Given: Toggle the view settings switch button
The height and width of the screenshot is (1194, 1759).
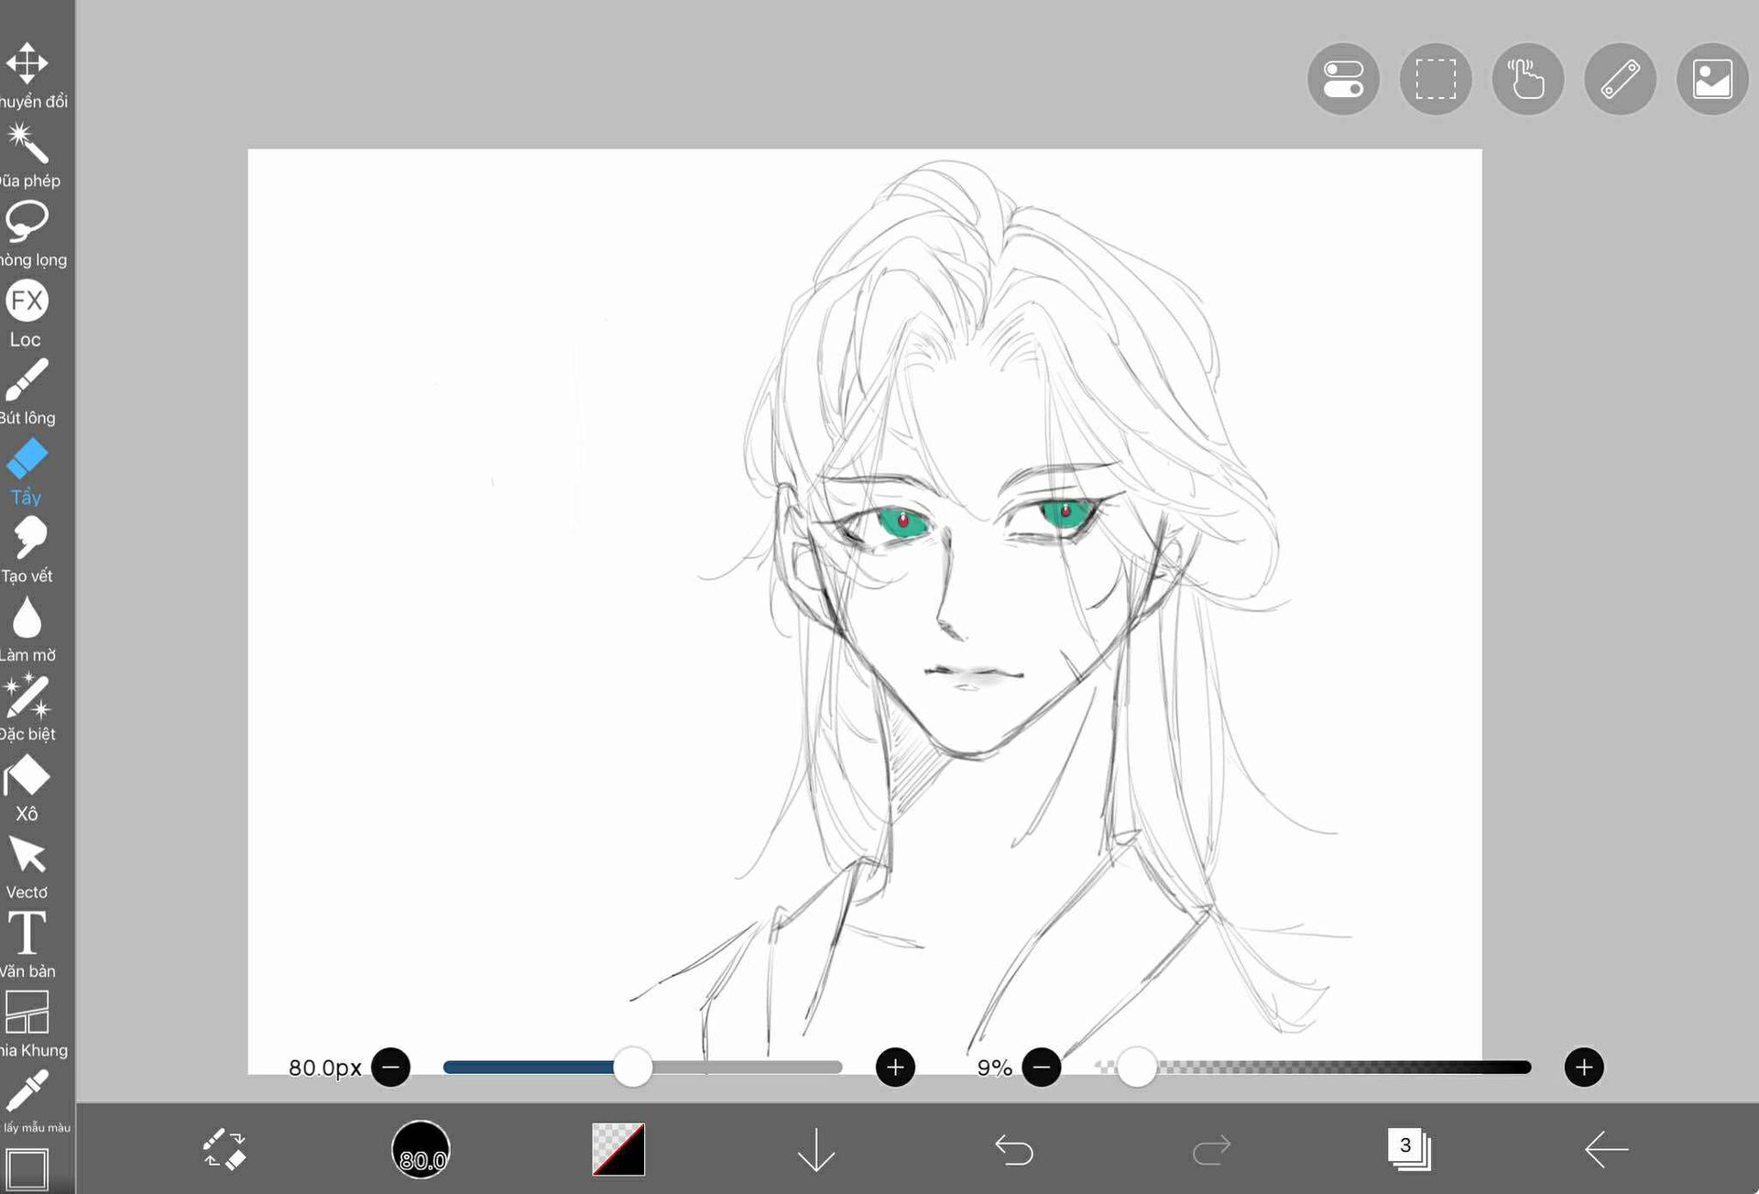Looking at the screenshot, I should pyautogui.click(x=1343, y=79).
